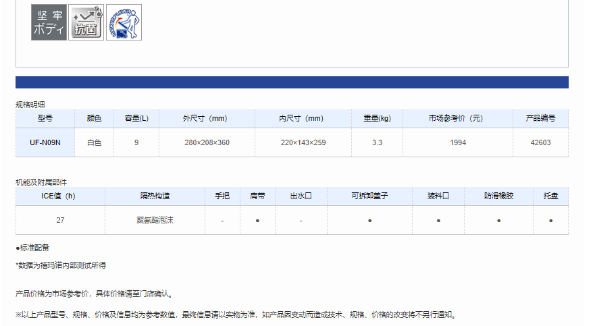This screenshot has width=593, height=326.
Task: Click the 内尺寸 (mm) column header
Action: [303, 118]
